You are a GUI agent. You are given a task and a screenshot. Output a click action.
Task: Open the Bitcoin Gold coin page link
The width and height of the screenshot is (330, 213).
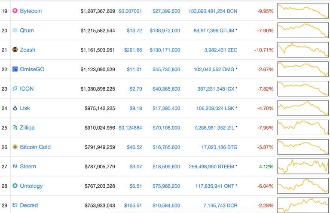point(35,147)
